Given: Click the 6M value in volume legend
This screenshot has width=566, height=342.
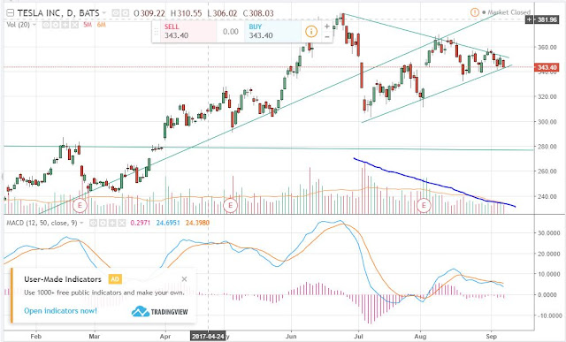Looking at the screenshot, I should point(101,25).
